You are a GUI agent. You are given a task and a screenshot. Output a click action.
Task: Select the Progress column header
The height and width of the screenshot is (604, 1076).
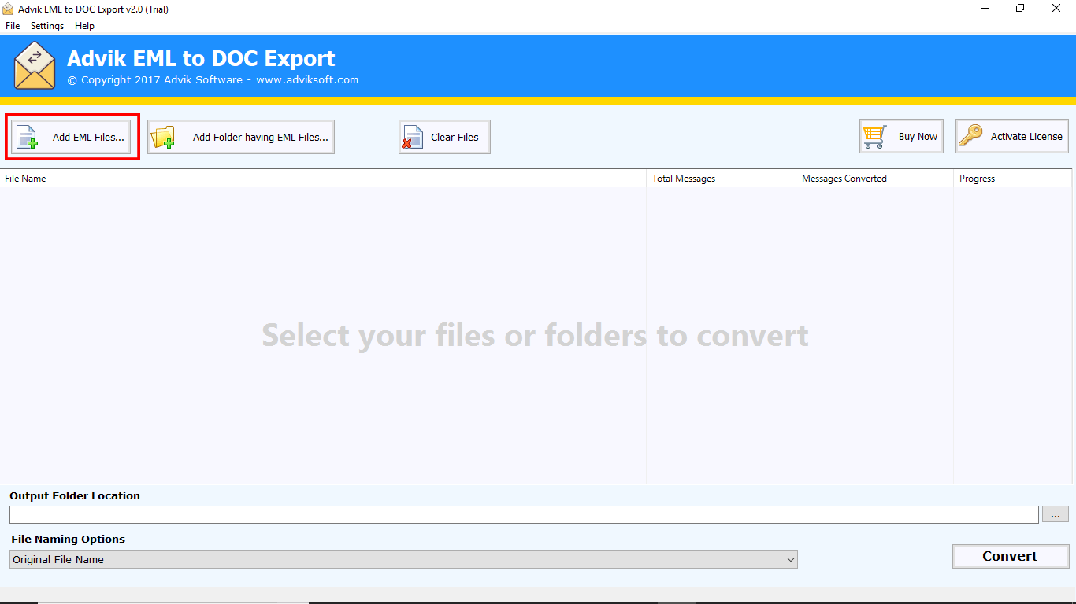point(1013,179)
